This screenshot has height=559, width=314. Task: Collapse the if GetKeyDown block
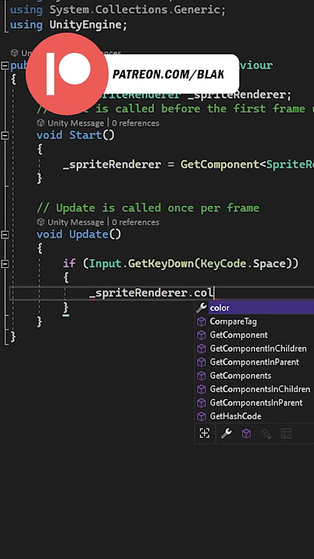tap(5, 264)
